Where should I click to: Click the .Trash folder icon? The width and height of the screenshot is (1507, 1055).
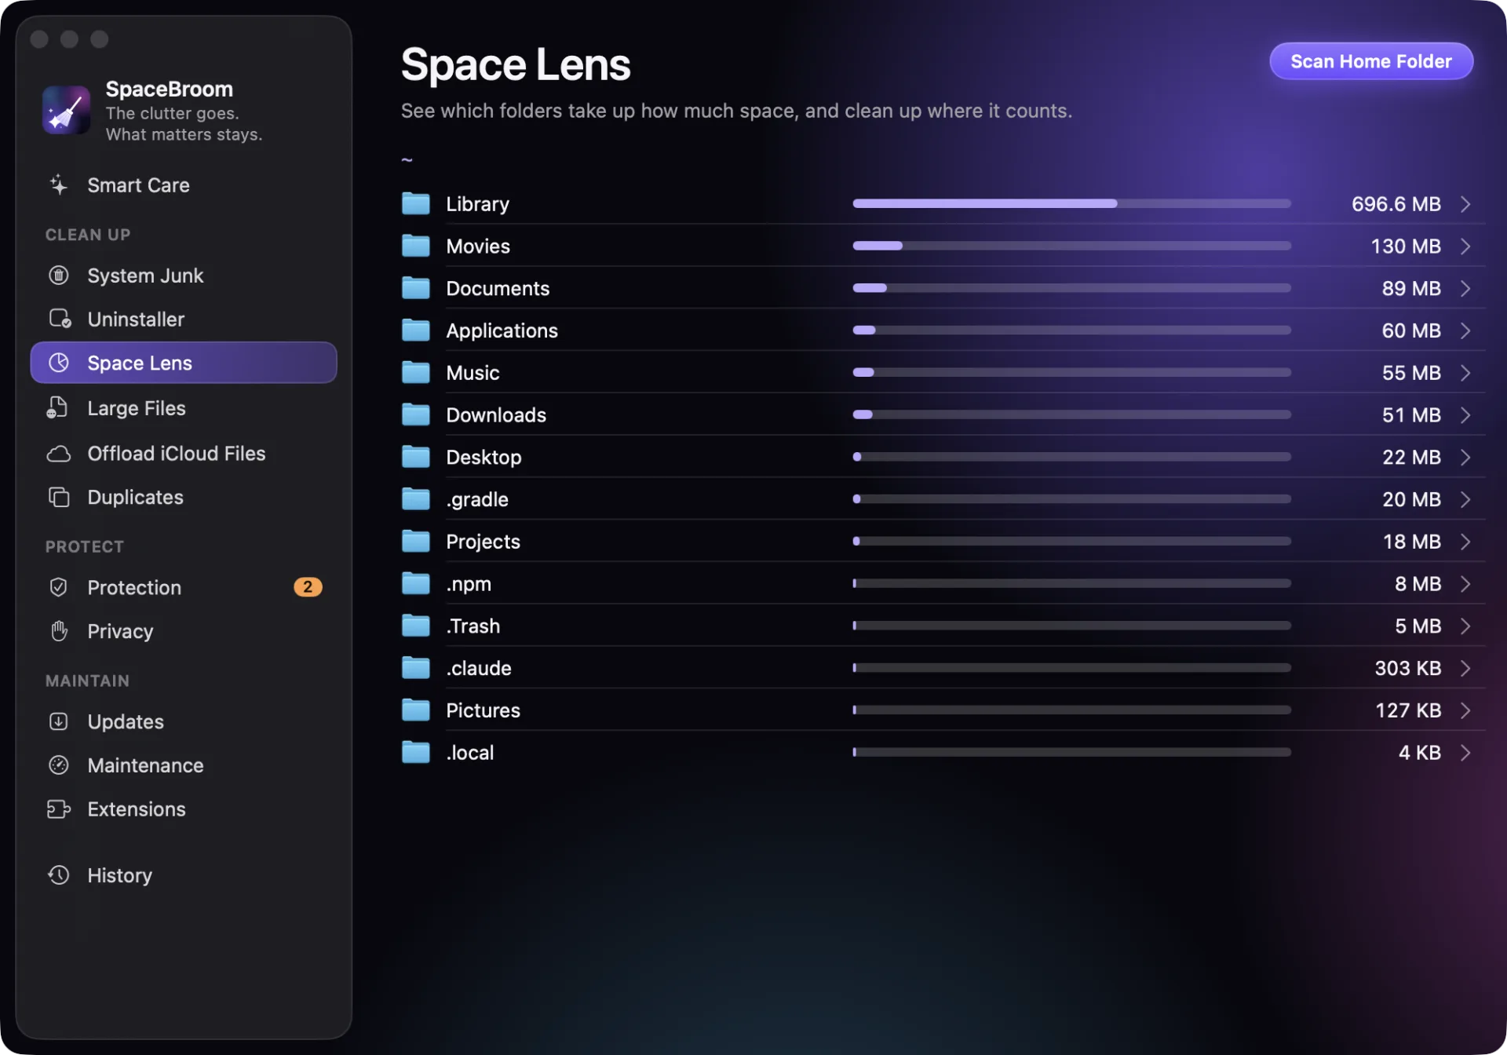click(416, 626)
